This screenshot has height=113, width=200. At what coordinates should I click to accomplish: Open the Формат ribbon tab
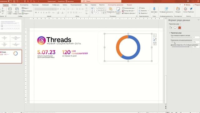coord(129,5)
